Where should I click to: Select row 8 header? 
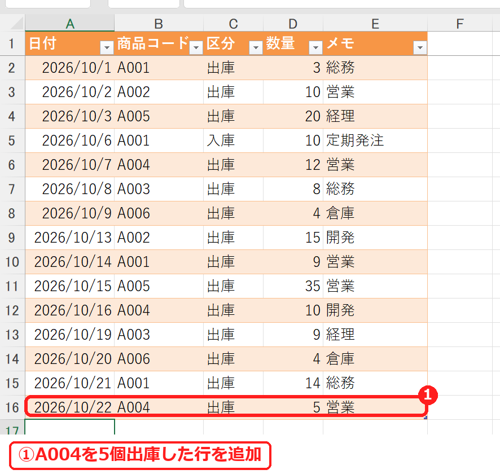point(12,213)
